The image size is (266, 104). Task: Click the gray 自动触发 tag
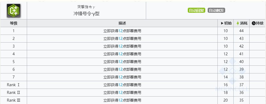click(x=216, y=10)
